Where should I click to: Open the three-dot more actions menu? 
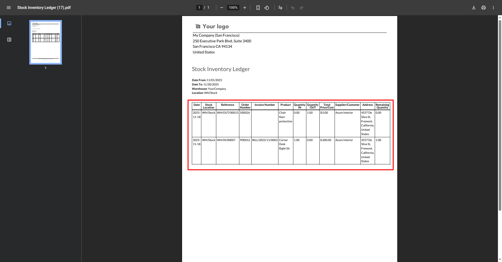493,8
